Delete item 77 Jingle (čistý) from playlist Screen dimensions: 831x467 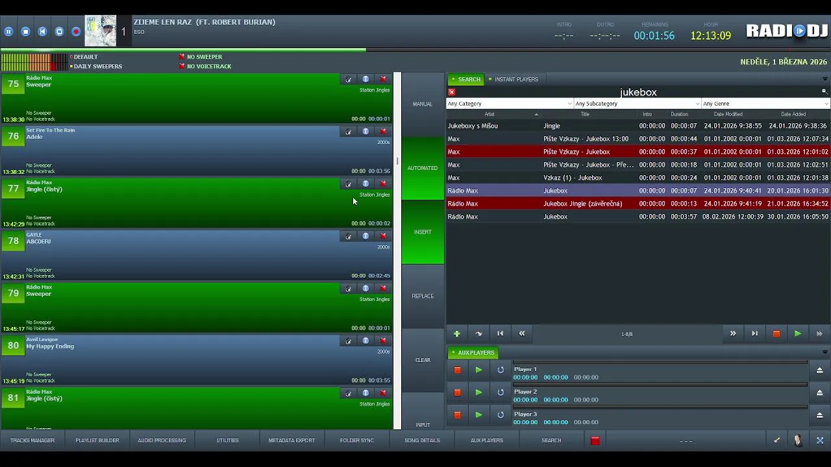(383, 184)
